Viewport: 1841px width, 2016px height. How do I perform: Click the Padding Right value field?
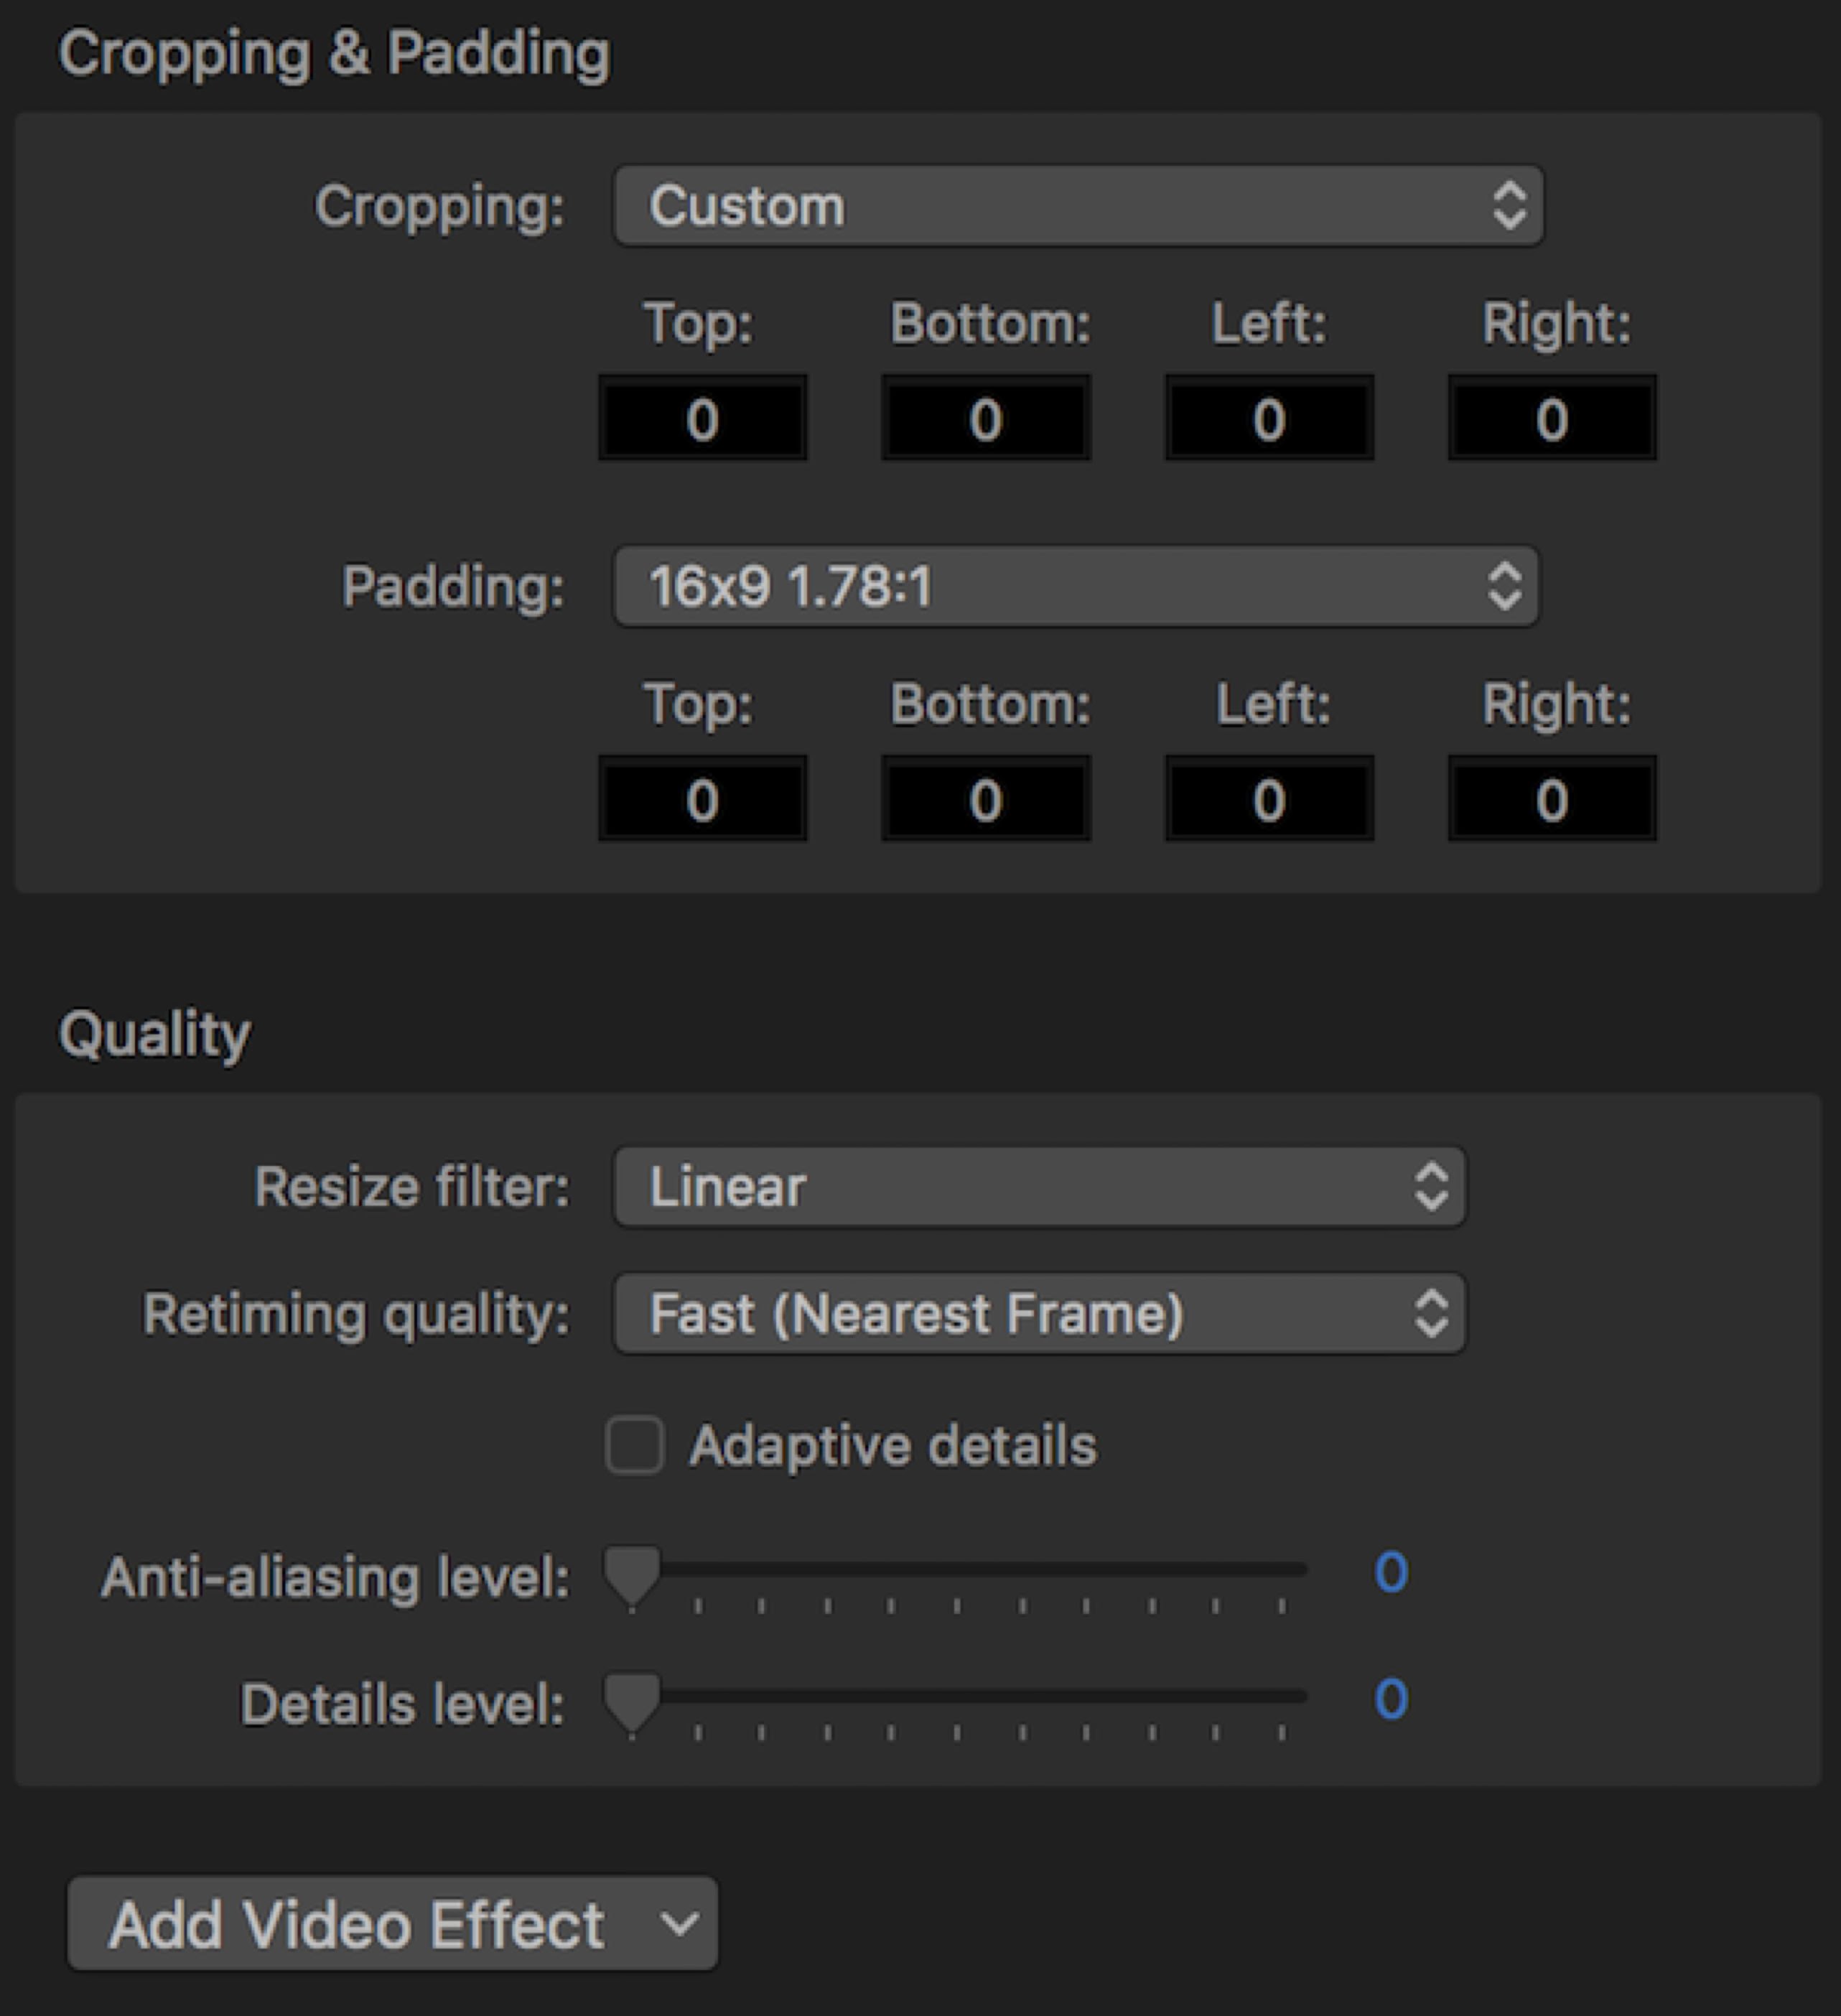[1551, 799]
